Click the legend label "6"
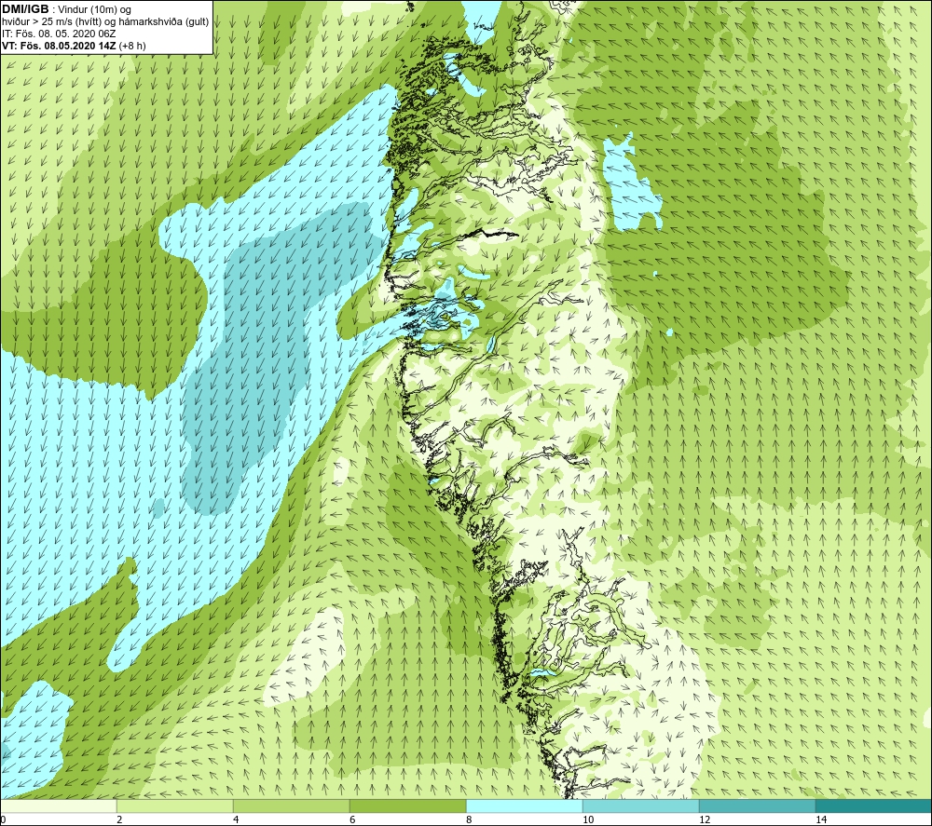Screen dimensions: 932x826 (352, 819)
